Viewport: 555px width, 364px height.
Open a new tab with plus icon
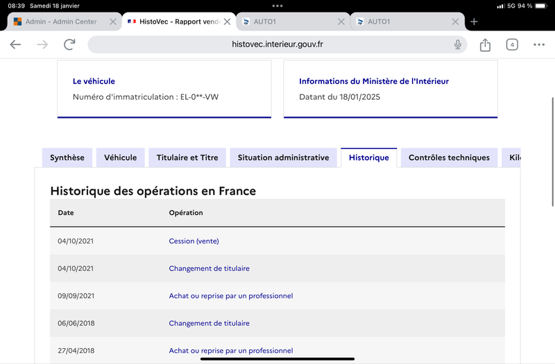[474, 21]
